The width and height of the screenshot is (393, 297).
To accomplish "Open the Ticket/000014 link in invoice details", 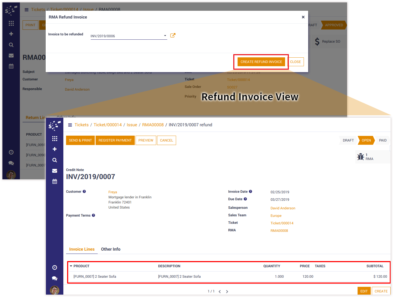I will pyautogui.click(x=282, y=223).
